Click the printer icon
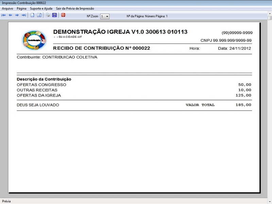Screen dimensions: 272x204 click(x=48, y=15)
